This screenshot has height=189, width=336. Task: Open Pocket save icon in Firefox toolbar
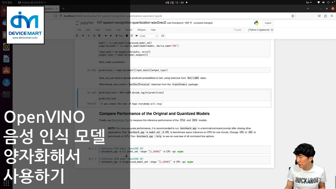(x=319, y=16)
